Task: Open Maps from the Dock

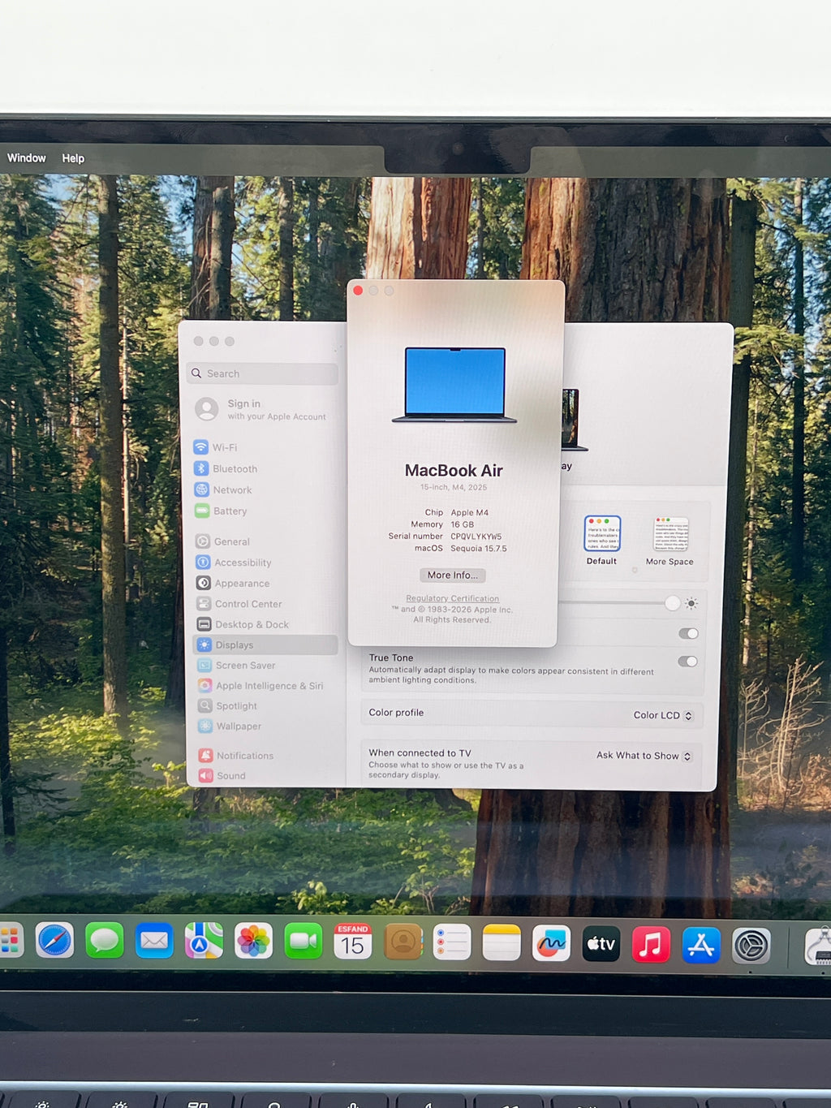Action: pos(204,942)
